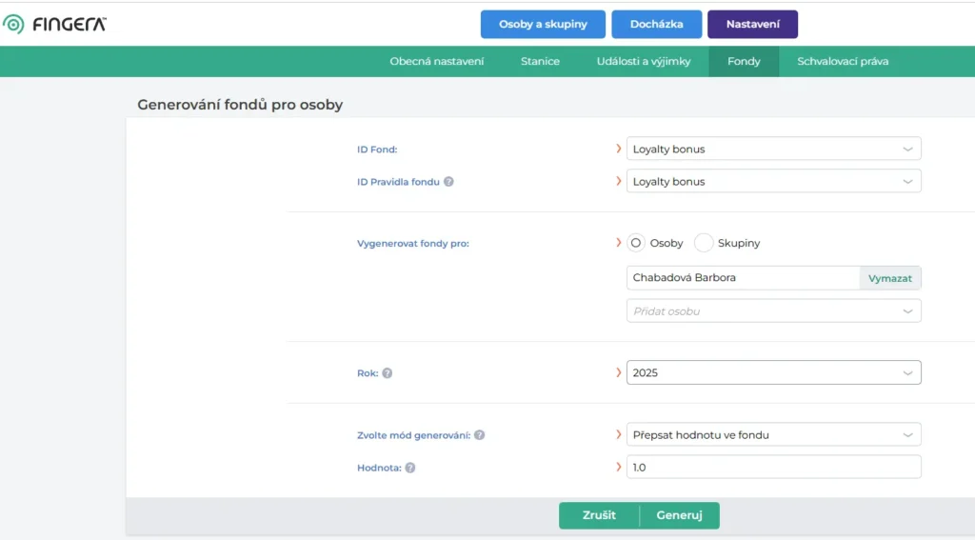
Task: Select the Osoby radio button
Action: click(636, 243)
